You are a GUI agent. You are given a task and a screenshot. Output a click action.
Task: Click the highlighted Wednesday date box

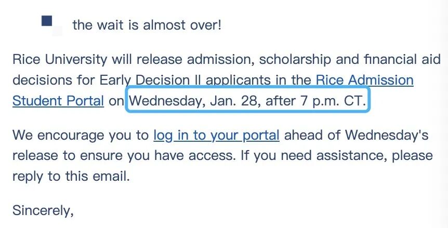[248, 100]
